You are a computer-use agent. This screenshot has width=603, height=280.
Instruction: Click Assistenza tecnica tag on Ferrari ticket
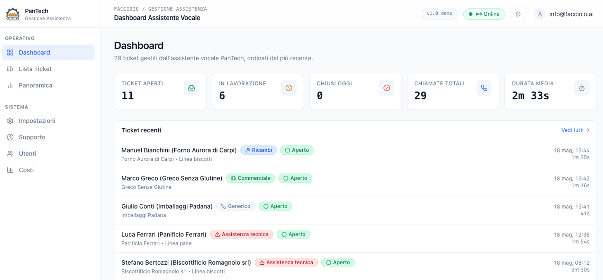point(242,234)
